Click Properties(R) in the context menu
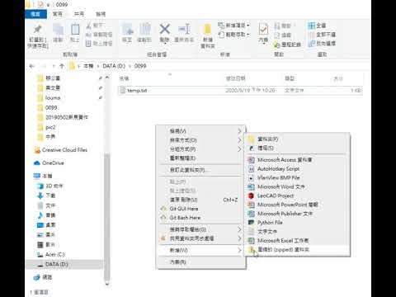Image resolution: width=396 pixels, height=297 pixels. coord(200,262)
